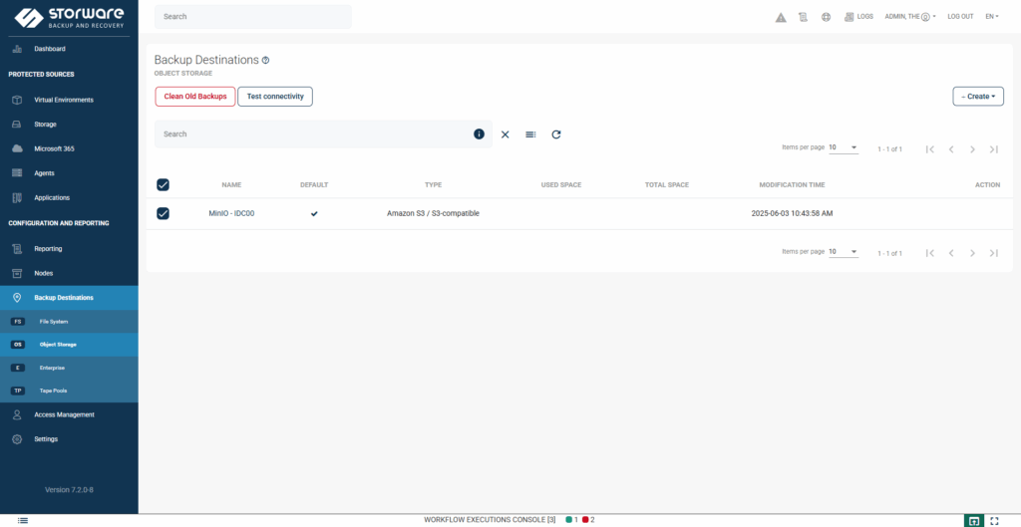Screen dimensions: 1021x527
Task: Open the alerts warning triangle icon
Action: click(781, 17)
